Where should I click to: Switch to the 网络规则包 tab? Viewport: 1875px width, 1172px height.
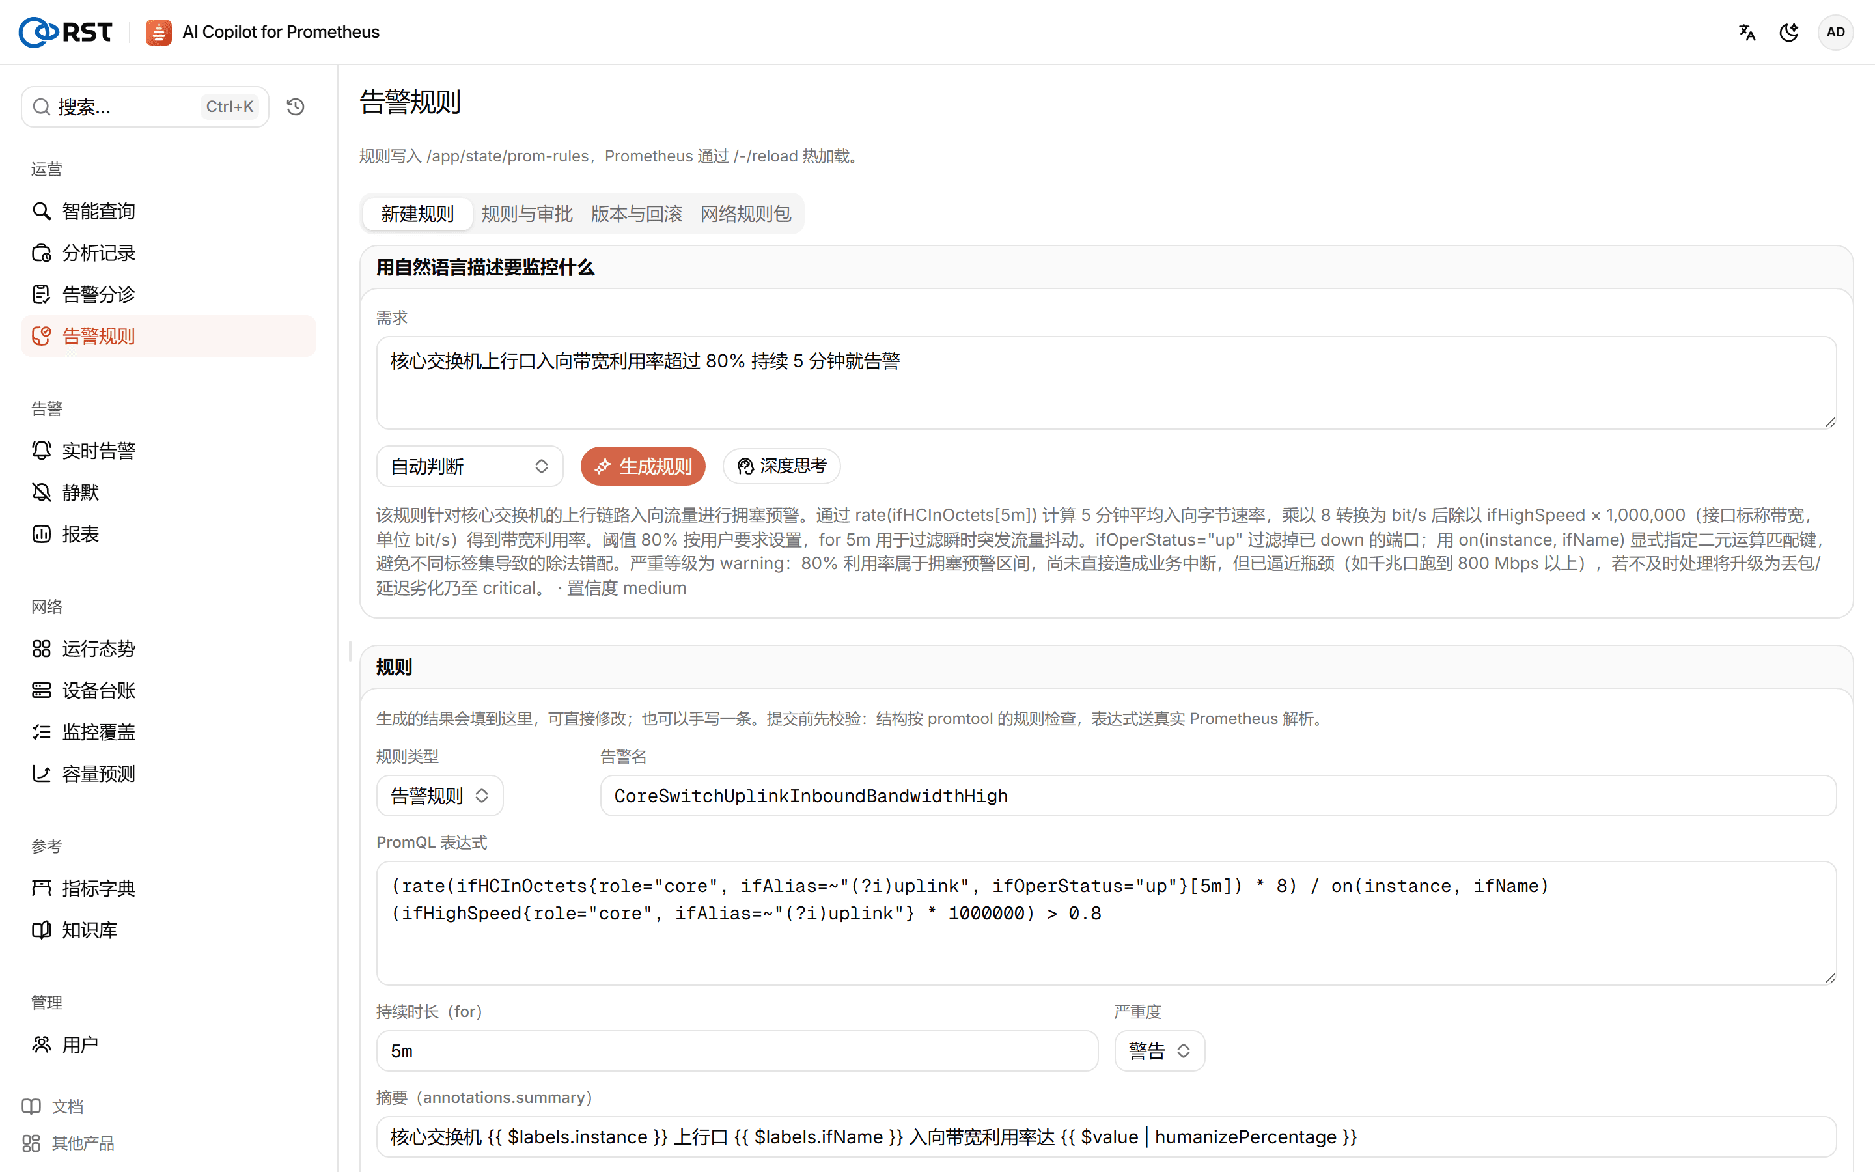pos(745,214)
